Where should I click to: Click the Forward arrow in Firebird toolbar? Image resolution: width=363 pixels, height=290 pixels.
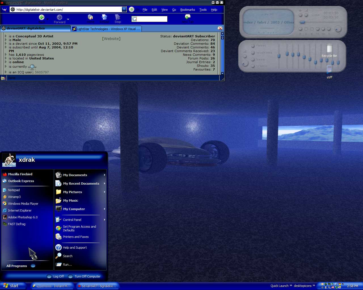click(59, 18)
